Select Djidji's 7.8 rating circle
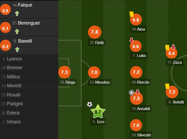Viewport: 187px width, 139px height. [95, 32]
